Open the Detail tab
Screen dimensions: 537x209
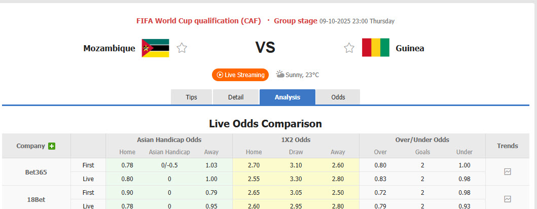pyautogui.click(x=236, y=97)
